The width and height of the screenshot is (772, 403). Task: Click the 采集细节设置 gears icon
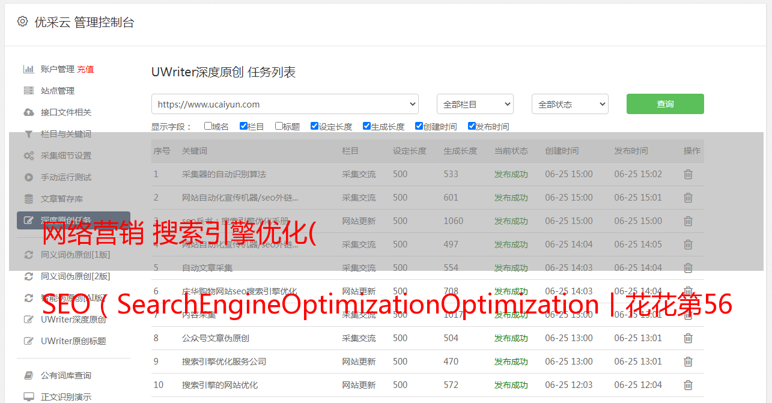pyautogui.click(x=28, y=156)
